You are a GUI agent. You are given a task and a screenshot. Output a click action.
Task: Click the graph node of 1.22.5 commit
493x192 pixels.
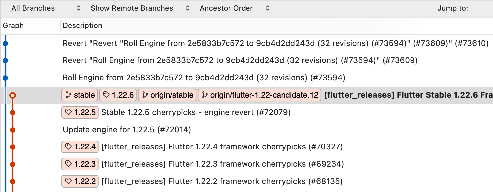[13, 113]
